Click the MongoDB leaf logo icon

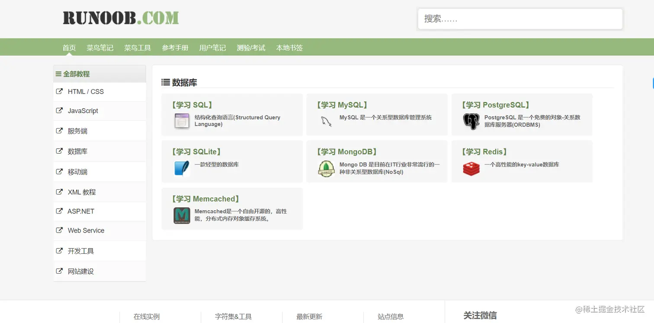[327, 168]
